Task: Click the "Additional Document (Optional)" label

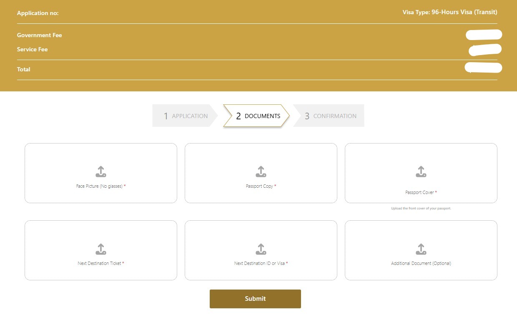Action: click(x=421, y=263)
